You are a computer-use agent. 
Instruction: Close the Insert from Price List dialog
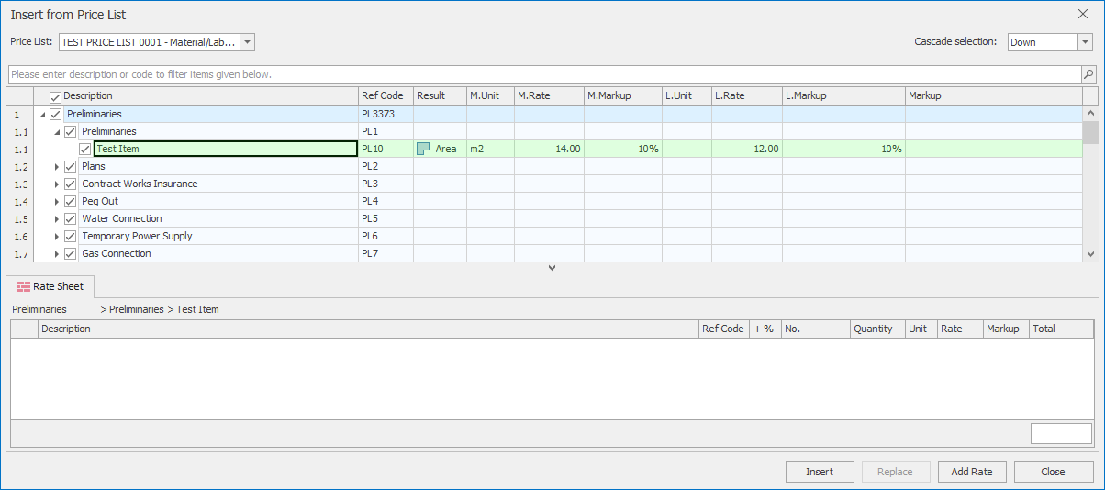coord(1083,14)
